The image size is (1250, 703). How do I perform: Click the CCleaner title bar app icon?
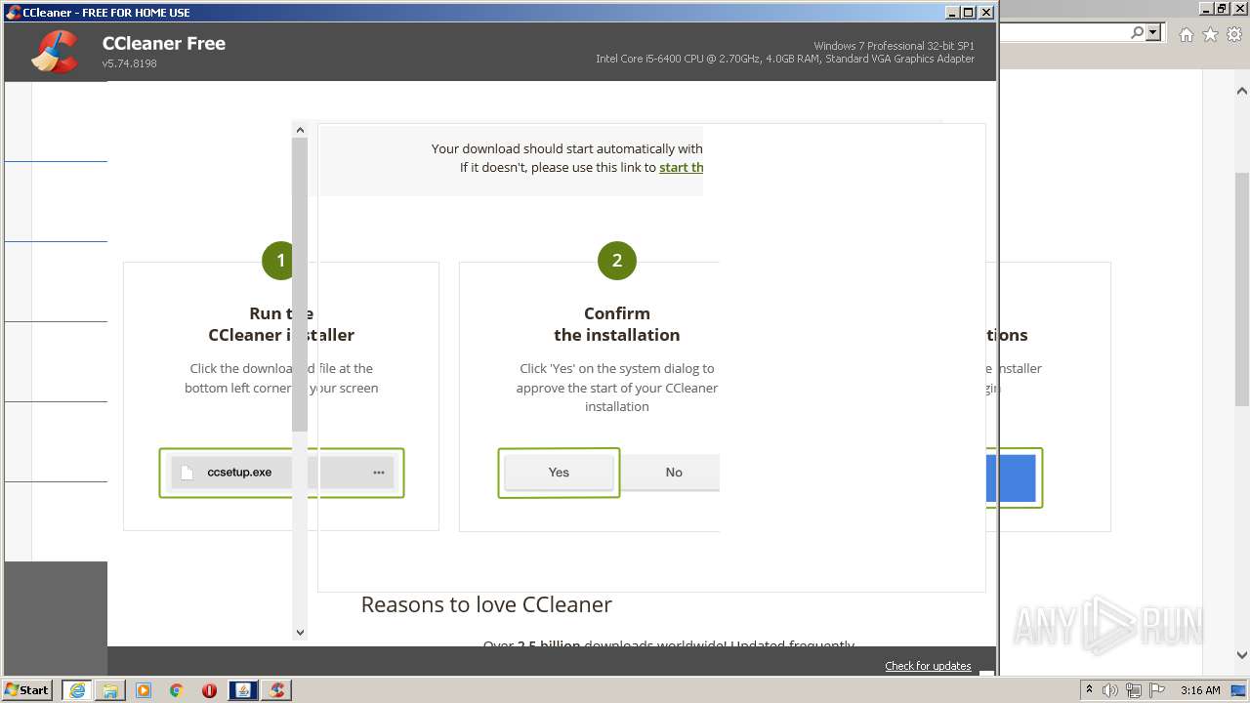pos(13,12)
